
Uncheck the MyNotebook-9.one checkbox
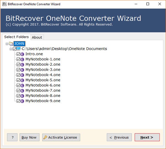[19, 101]
